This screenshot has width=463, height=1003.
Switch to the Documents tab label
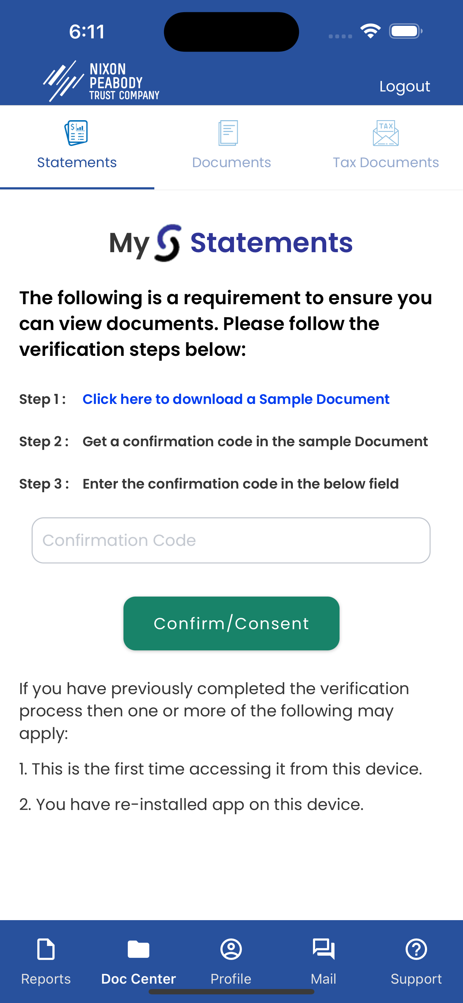[x=231, y=163]
